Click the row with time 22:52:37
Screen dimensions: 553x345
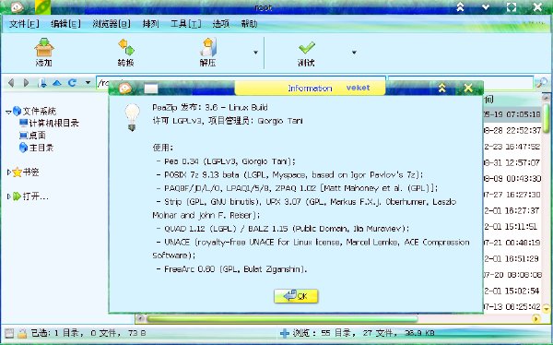(512, 131)
